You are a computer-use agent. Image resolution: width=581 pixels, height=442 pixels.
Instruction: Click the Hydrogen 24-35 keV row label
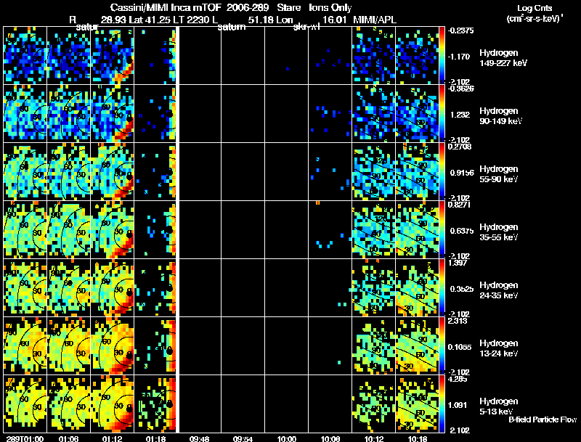click(499, 290)
